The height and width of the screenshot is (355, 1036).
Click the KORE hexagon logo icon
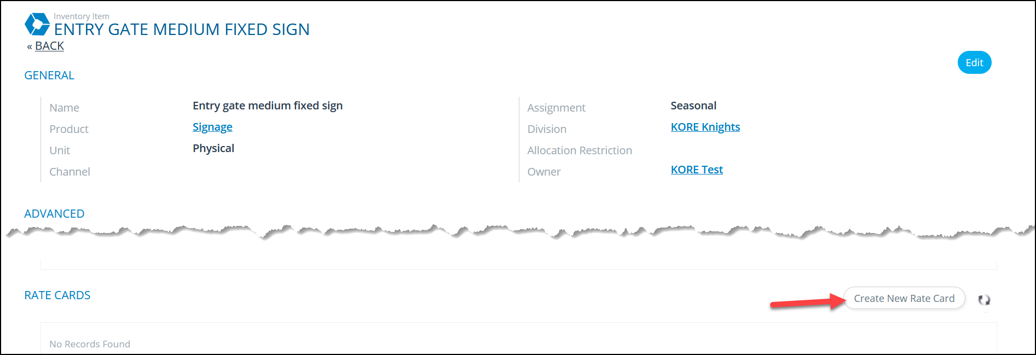point(37,24)
